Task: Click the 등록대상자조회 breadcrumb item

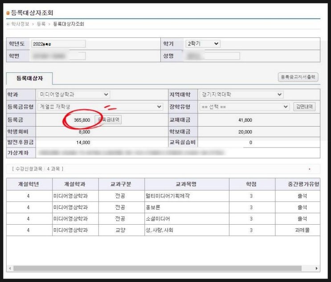Action: 69,24
